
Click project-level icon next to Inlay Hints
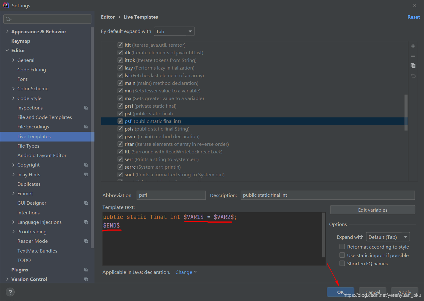pyautogui.click(x=86, y=174)
